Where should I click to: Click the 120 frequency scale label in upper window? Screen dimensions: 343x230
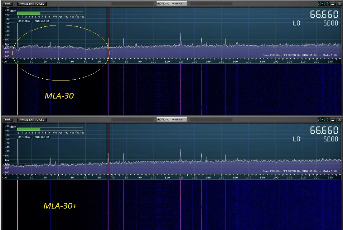tap(181, 62)
